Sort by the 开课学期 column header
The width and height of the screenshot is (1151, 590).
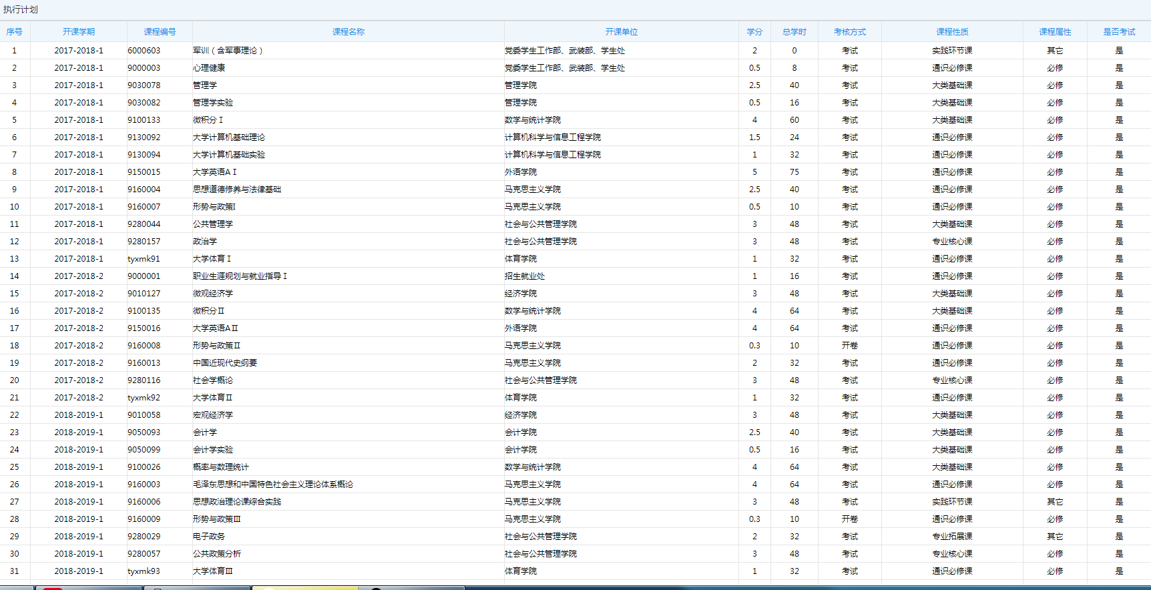(79, 32)
